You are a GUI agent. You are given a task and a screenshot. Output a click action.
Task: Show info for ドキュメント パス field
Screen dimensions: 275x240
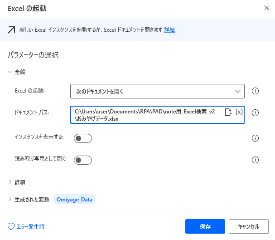coord(255,113)
